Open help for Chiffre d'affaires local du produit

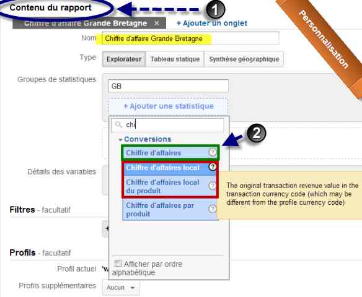(212, 186)
